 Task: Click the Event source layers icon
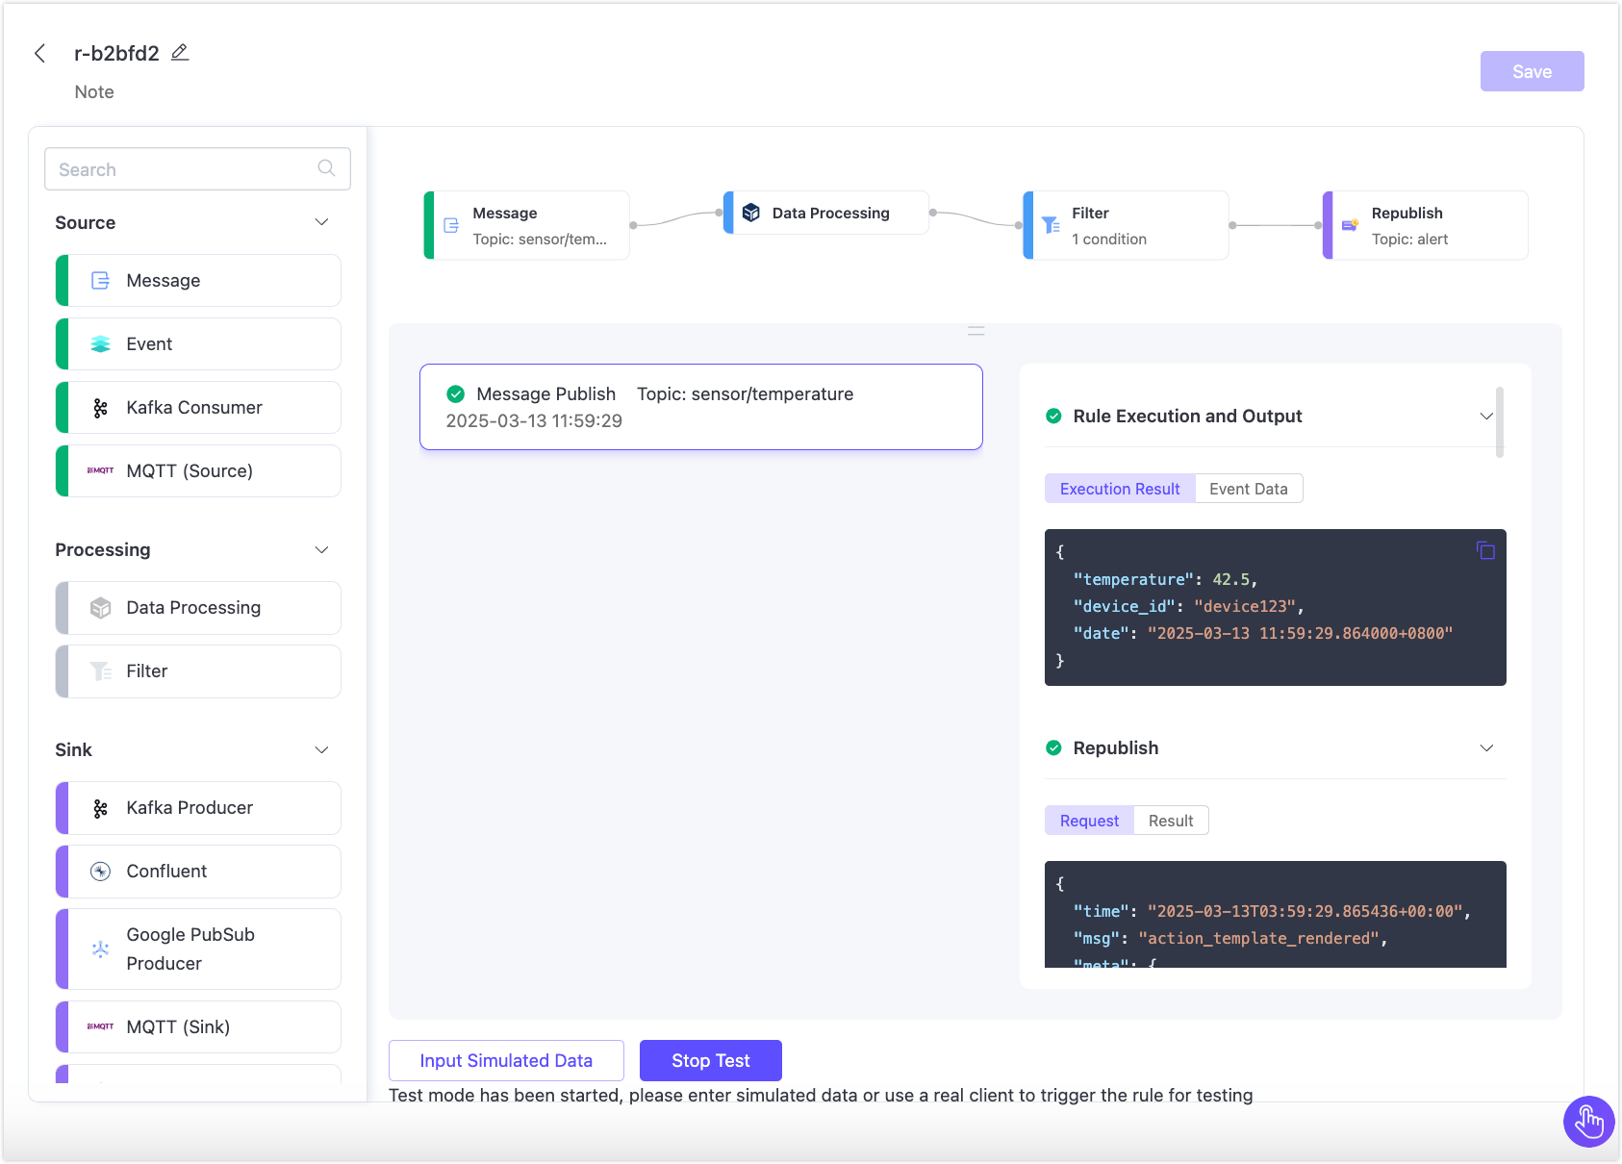[100, 344]
